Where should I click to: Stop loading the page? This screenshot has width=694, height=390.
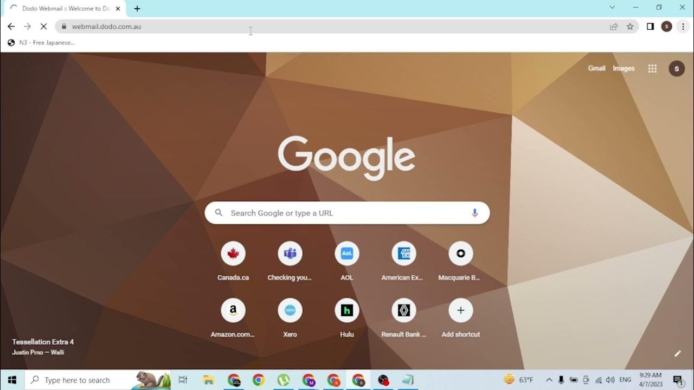[43, 27]
